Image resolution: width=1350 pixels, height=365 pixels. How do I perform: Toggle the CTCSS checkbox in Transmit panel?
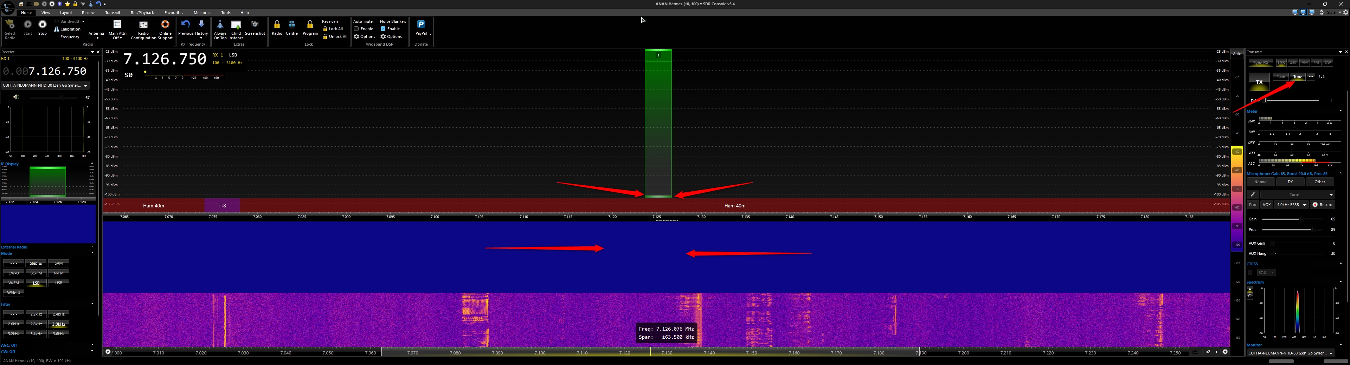point(1250,273)
